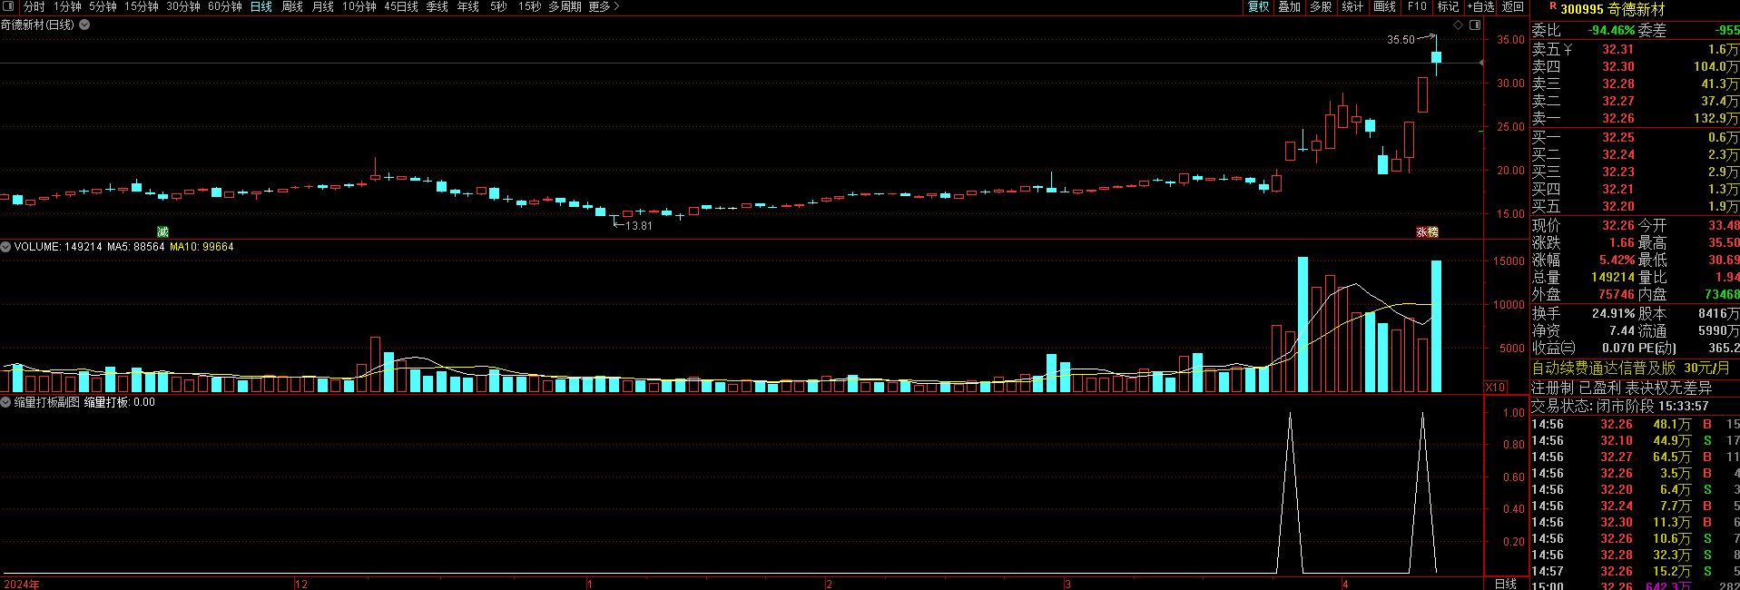Open the 统计 statistics tool

tap(1352, 6)
